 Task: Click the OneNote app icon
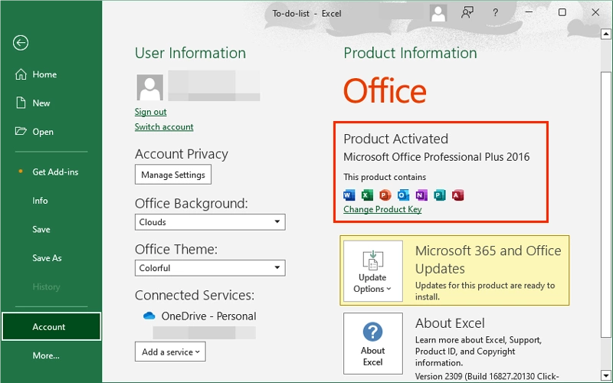(x=421, y=195)
